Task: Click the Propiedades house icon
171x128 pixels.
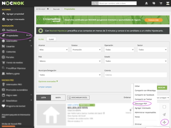Action: 4,35
